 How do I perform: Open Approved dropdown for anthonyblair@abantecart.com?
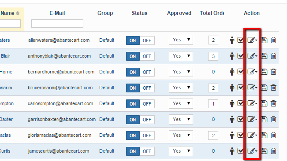181,56
